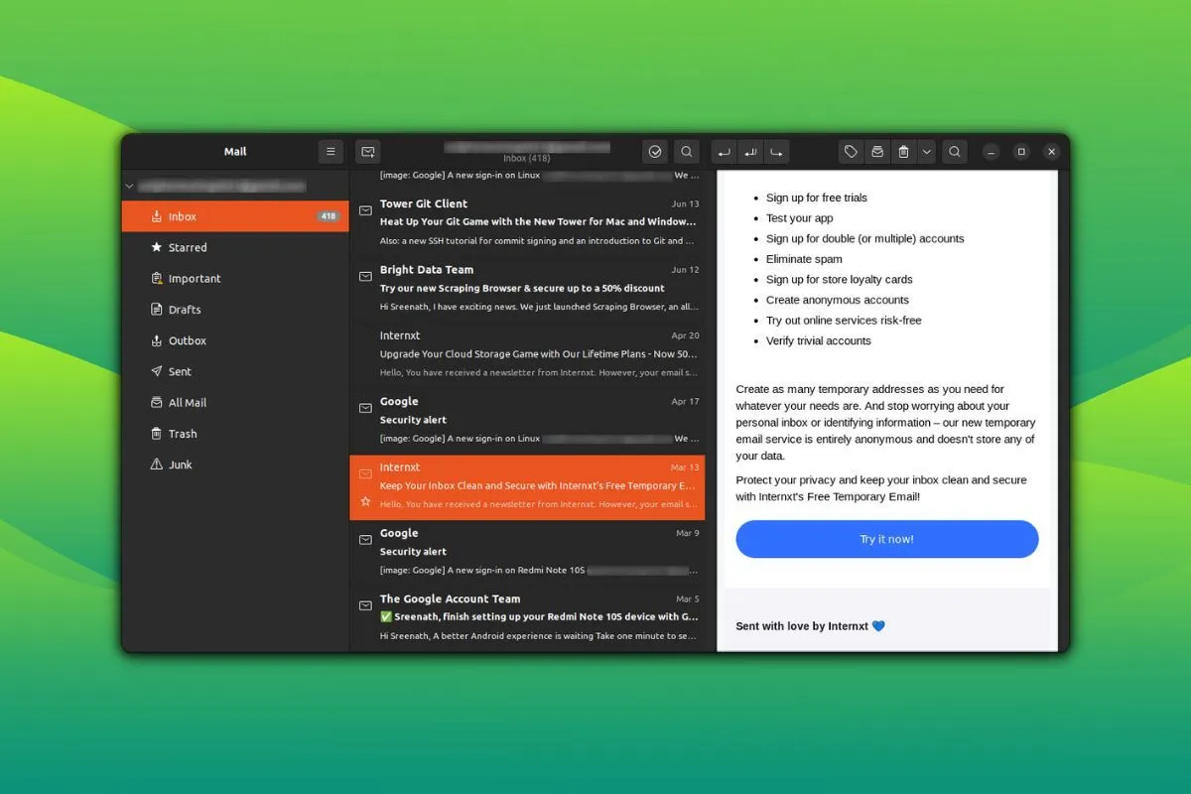
Task: Delete the open message with the trash icon
Action: (903, 151)
